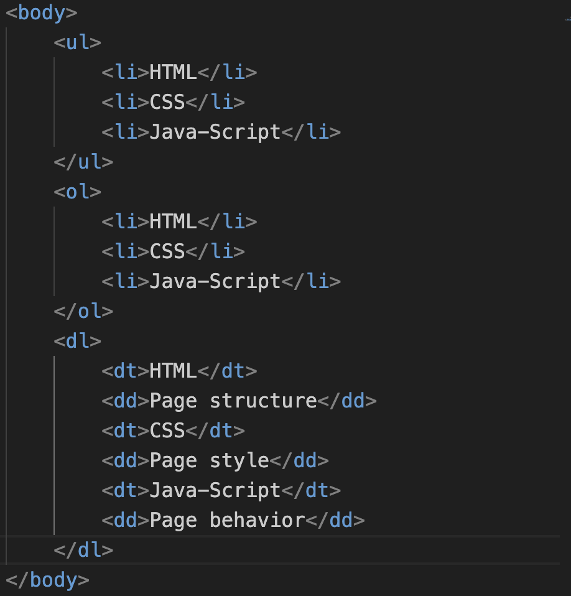
Task: Click the opening body tag
Action: 42,13
